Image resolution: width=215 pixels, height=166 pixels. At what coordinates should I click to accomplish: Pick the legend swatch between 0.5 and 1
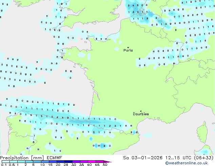(x=14, y=162)
